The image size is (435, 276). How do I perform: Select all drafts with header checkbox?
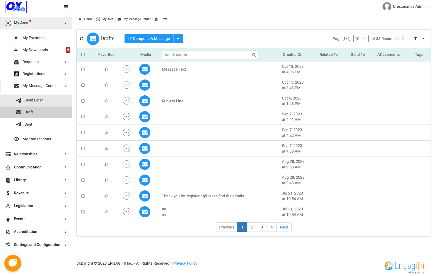[x=83, y=54]
